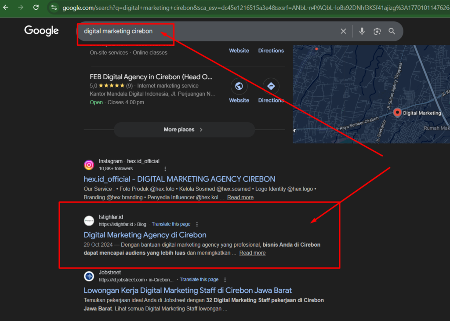The width and height of the screenshot is (450, 321).
Task: Open Digital Marketing Agency di Cirebon link
Action: [145, 235]
